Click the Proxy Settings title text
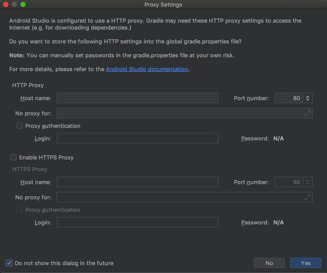The width and height of the screenshot is (327, 273). point(163,5)
